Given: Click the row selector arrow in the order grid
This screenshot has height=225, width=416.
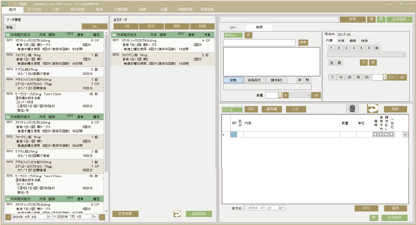Looking at the screenshot, I should tap(224, 134).
